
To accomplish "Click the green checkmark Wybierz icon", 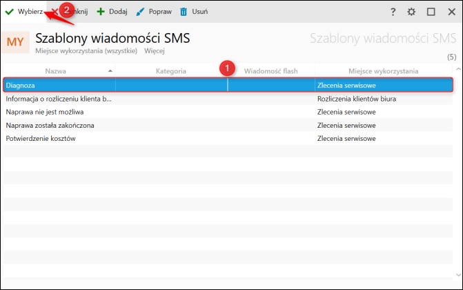I will [x=10, y=12].
